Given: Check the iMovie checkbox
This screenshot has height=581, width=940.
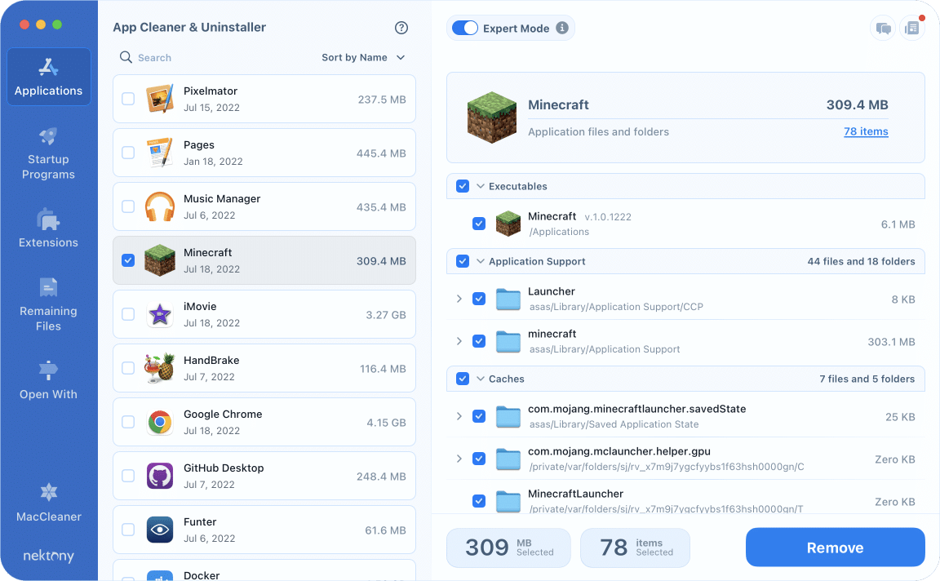Looking at the screenshot, I should 128,314.
